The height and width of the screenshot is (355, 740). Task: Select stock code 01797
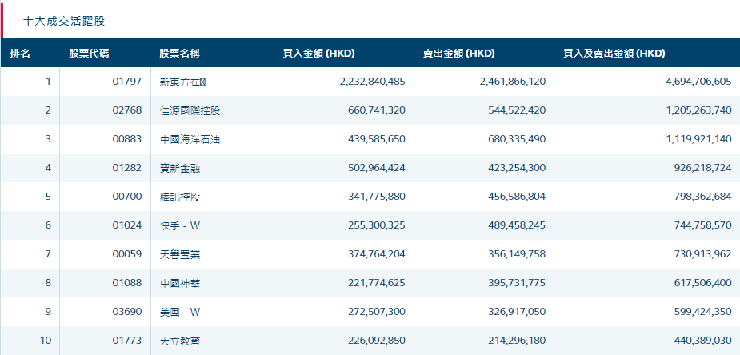[x=127, y=82]
